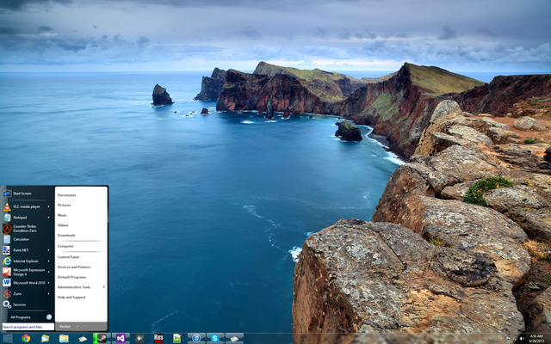Click the Windows Start button
This screenshot has height=344, width=551.
pos(8,338)
